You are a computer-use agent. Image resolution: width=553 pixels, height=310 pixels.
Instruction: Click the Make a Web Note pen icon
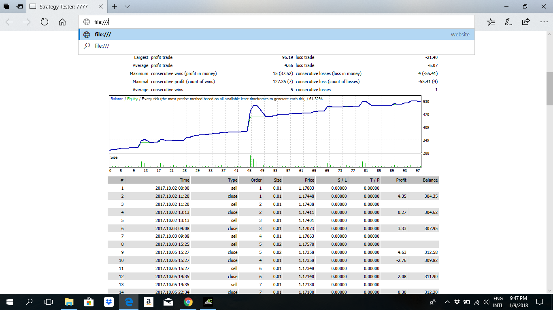coord(508,22)
